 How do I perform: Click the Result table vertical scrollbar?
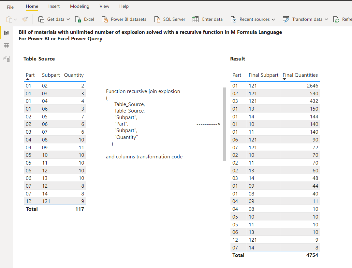click(224, 124)
